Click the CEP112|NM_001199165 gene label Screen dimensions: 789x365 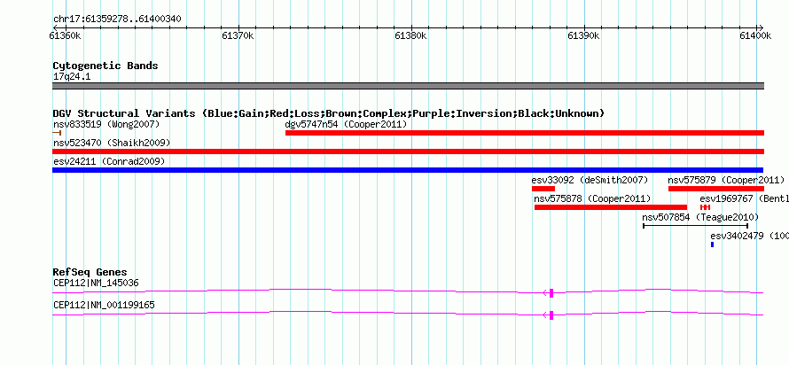(104, 305)
